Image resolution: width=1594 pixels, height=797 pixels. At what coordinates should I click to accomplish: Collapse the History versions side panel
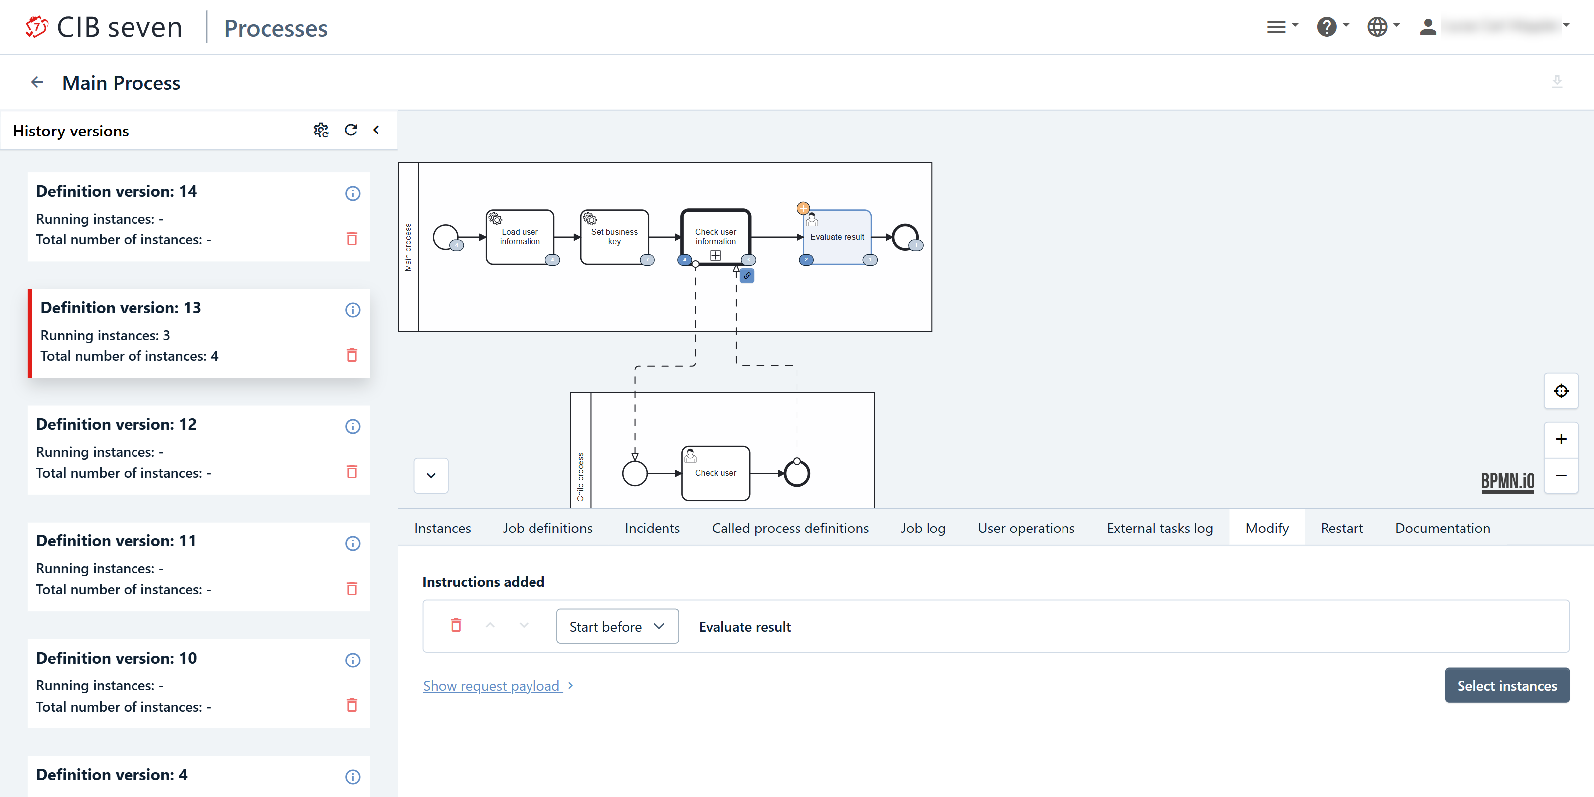coord(376,130)
